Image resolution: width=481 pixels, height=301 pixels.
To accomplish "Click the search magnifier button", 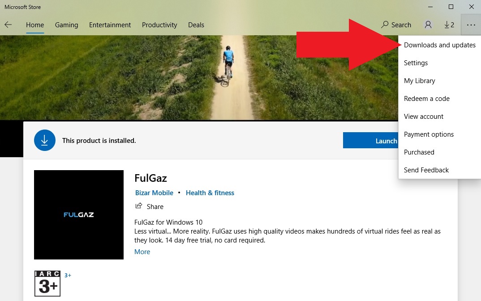I will 396,25.
